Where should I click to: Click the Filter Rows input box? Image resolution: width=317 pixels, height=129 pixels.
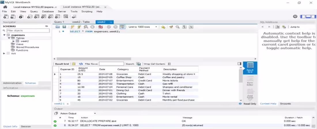[x=112, y=64]
